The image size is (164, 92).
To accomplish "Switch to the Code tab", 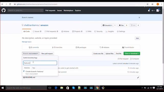I will pyautogui.click(x=27, y=31).
